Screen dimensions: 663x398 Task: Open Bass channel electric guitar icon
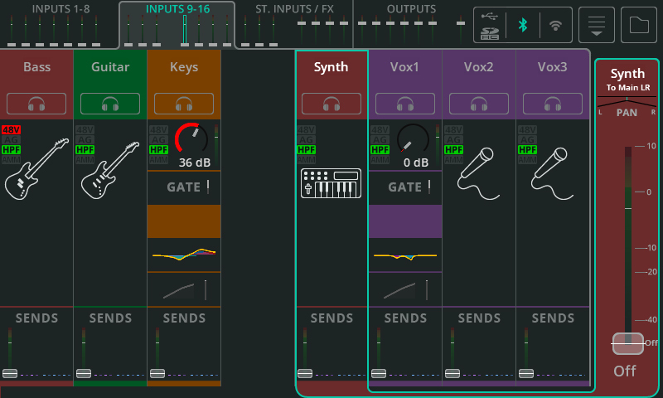tap(36, 169)
